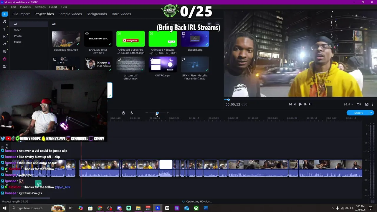This screenshot has height=212, width=377.
Task: Select the EARLIER THAT DAY.mp4 thumbnail
Action: pos(98,39)
